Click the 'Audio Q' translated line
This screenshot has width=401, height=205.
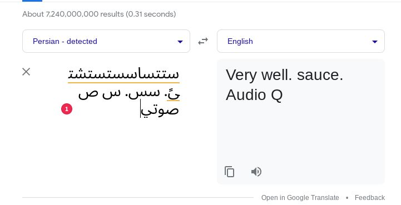pos(254,95)
